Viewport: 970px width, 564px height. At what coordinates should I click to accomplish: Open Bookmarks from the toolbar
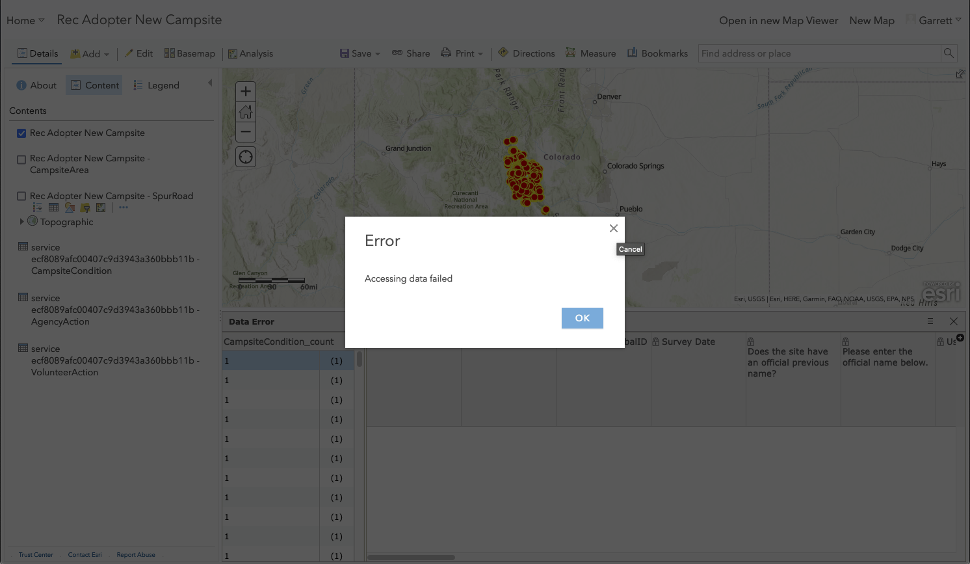coord(657,53)
